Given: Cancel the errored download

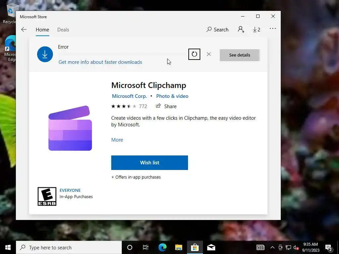Looking at the screenshot, I should [x=209, y=54].
